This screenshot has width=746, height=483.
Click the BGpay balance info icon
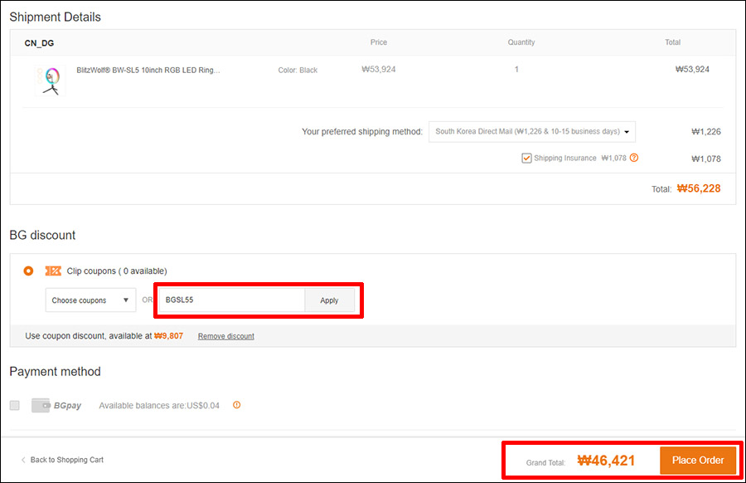point(236,405)
